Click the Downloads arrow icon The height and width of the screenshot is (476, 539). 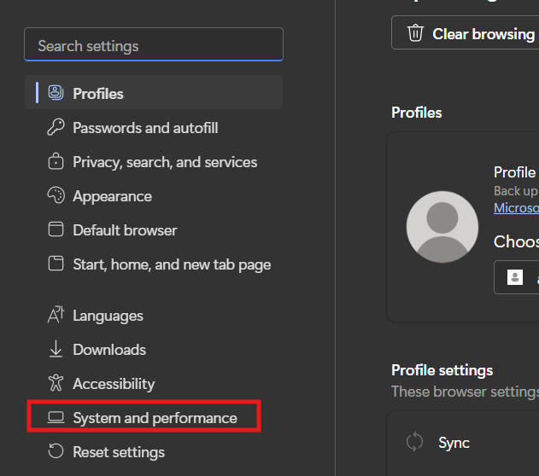click(x=56, y=349)
